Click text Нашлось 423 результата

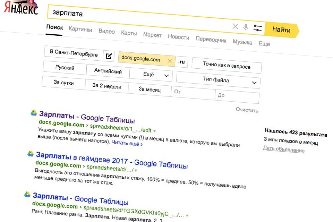point(296,133)
